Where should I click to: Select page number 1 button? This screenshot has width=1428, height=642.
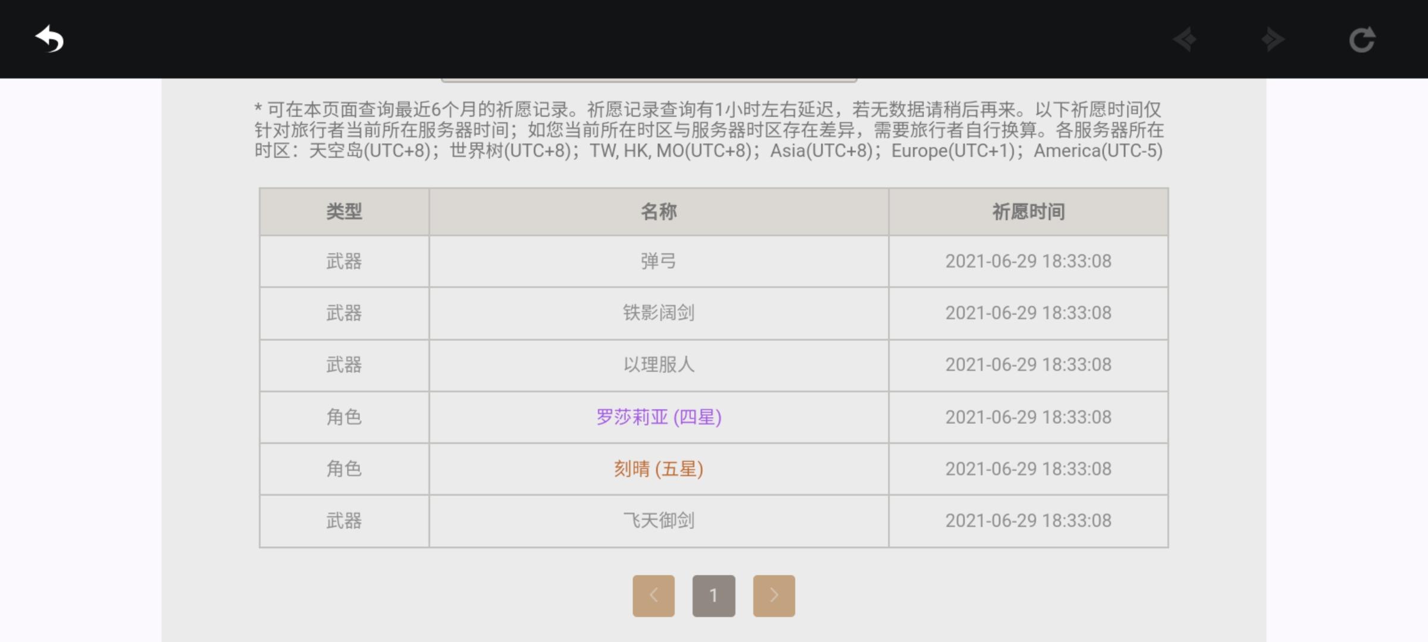(713, 596)
